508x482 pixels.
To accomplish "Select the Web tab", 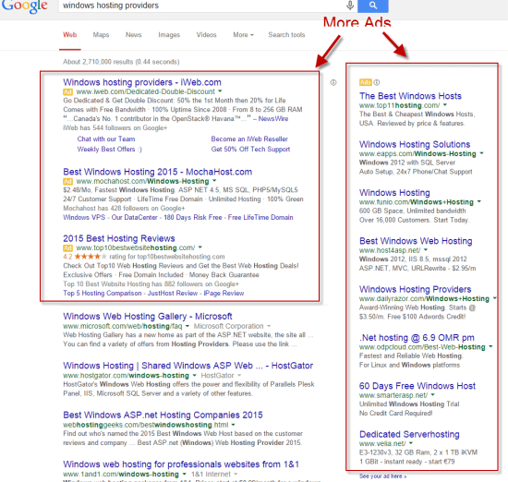I will [x=70, y=35].
